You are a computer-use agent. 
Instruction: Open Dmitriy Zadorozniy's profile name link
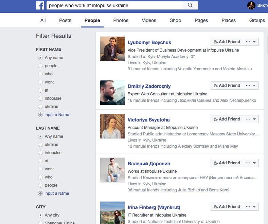[149, 86]
